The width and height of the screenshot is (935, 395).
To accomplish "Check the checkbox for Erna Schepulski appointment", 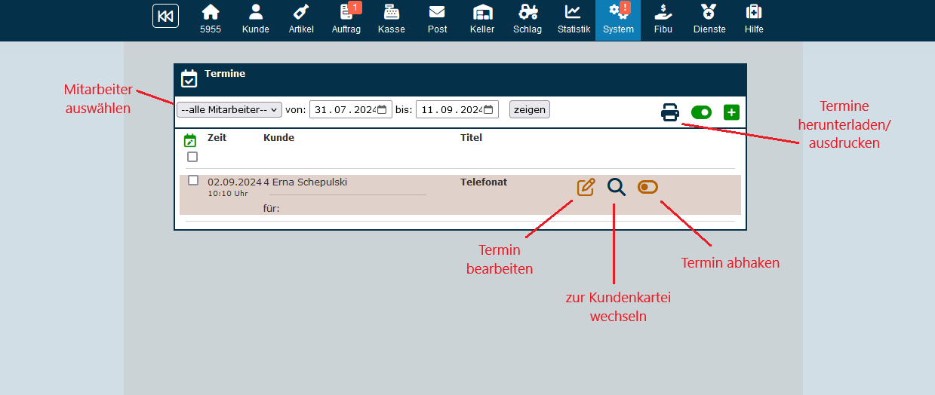I will [x=193, y=180].
